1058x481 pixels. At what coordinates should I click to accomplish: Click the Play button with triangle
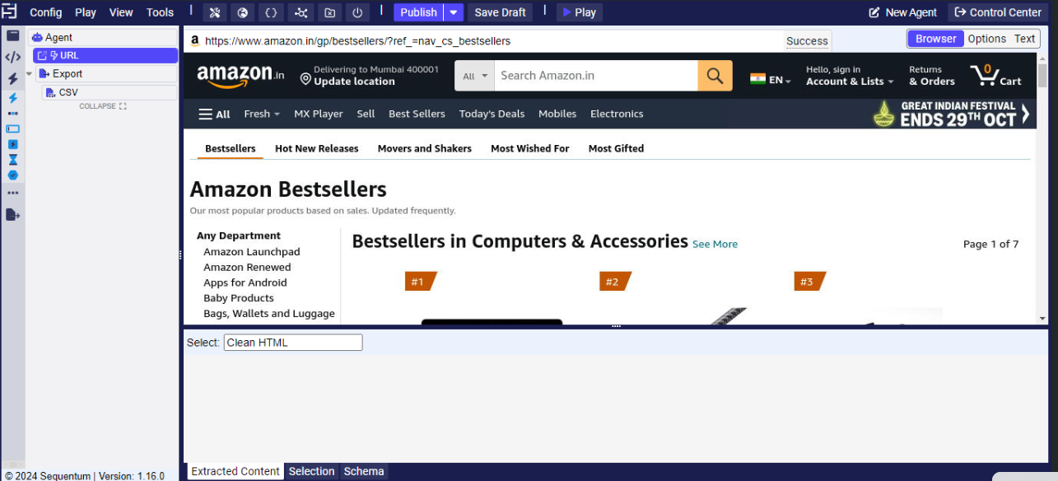tap(580, 12)
